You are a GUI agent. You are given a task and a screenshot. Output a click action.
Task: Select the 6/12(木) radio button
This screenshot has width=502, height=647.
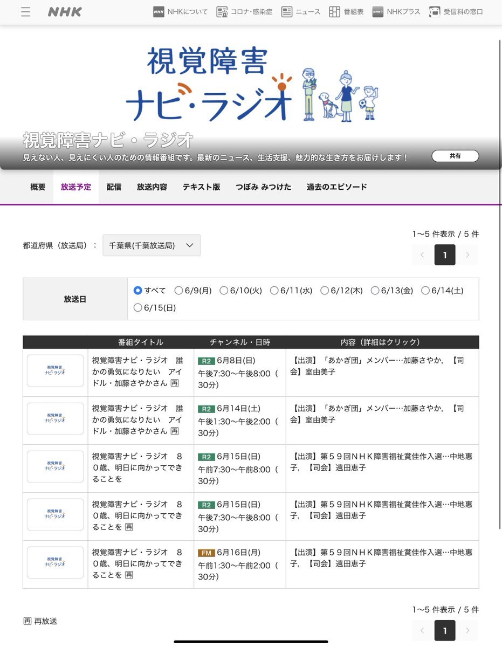325,291
